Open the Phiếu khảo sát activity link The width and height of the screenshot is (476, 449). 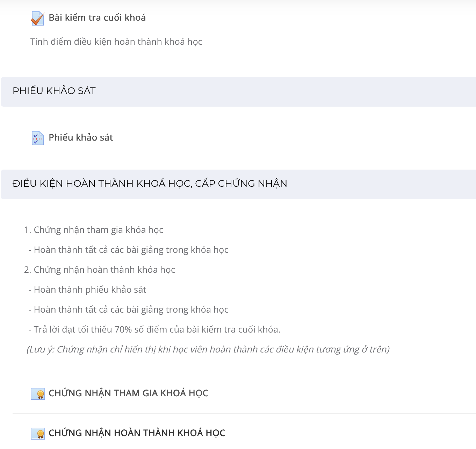81,137
